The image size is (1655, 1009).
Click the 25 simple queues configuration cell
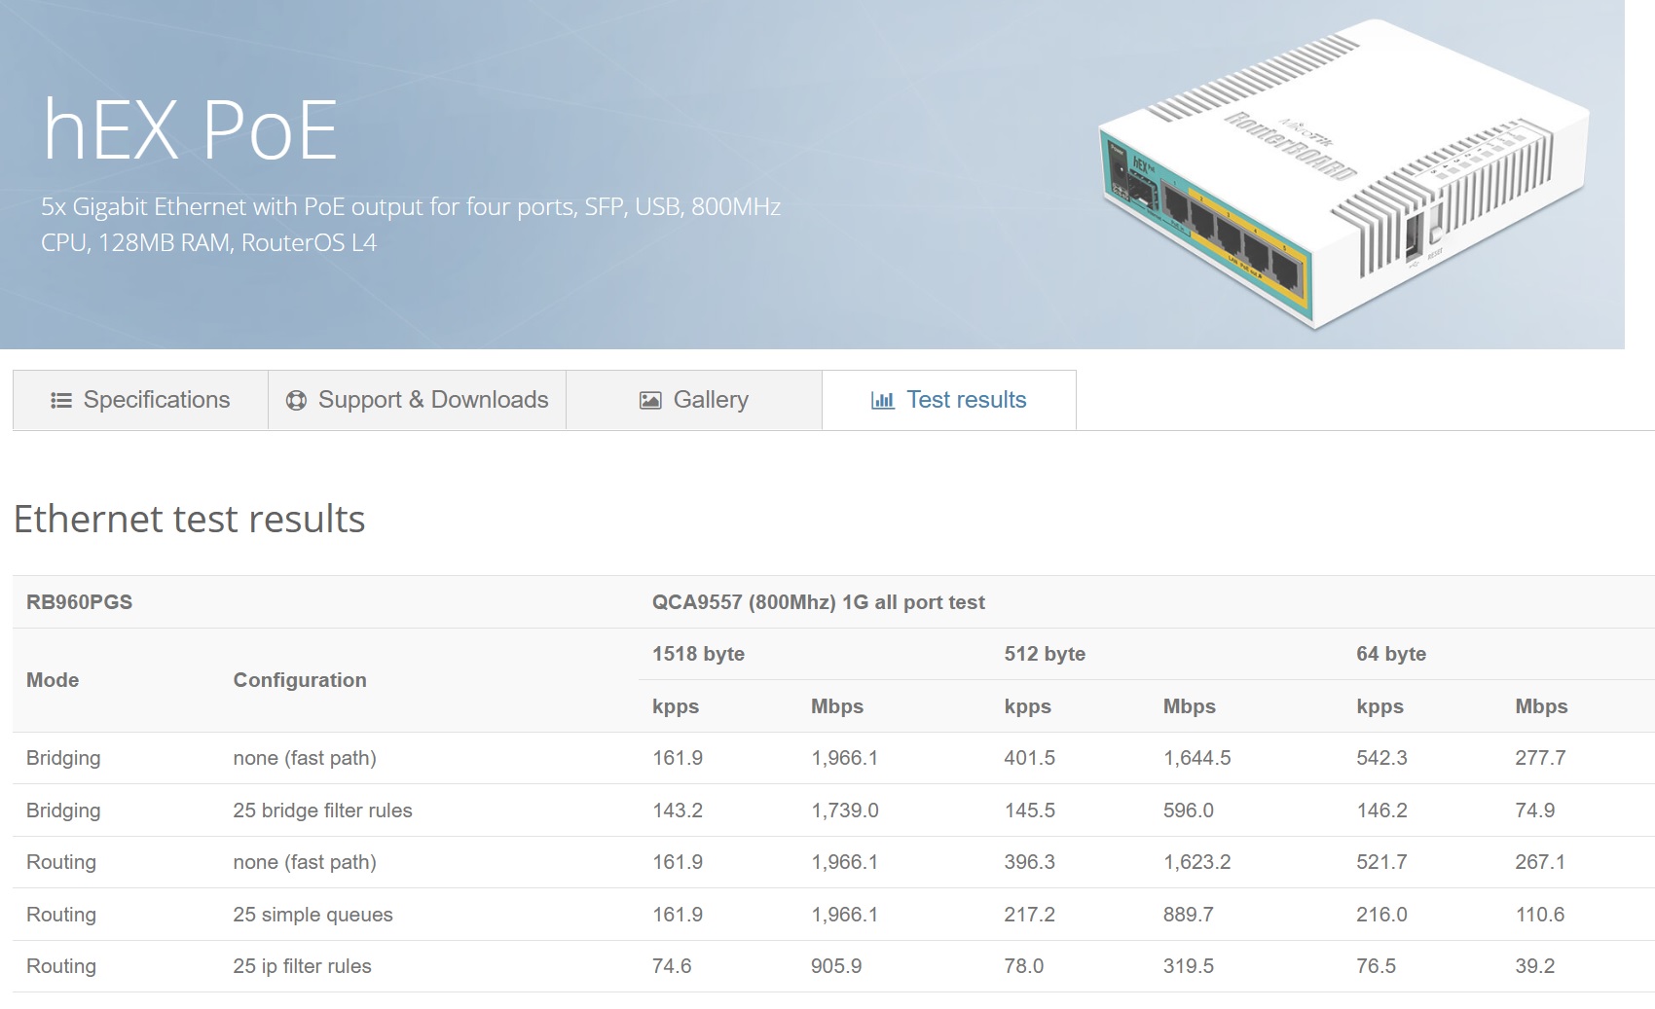click(x=313, y=915)
